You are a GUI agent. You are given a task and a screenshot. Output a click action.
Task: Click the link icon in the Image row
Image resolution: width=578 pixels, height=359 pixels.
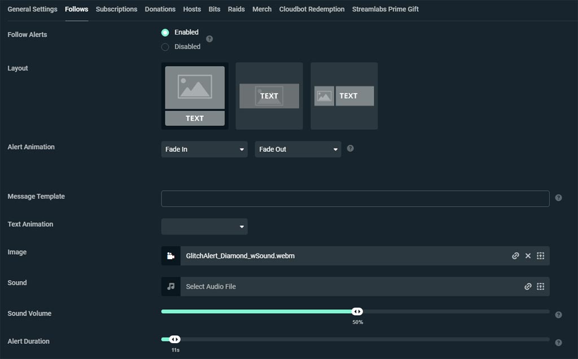[515, 256]
